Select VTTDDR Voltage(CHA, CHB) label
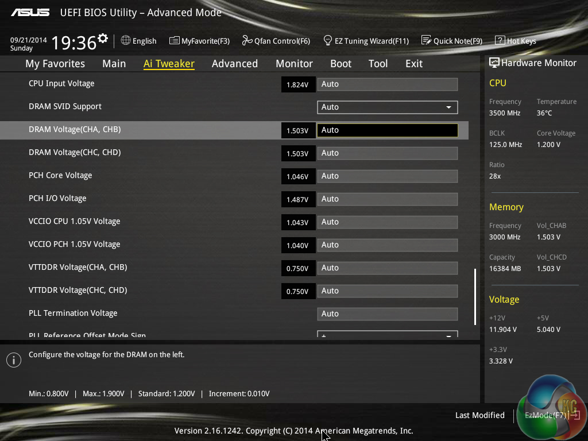Screen dimensions: 588x441 pyautogui.click(x=78, y=268)
